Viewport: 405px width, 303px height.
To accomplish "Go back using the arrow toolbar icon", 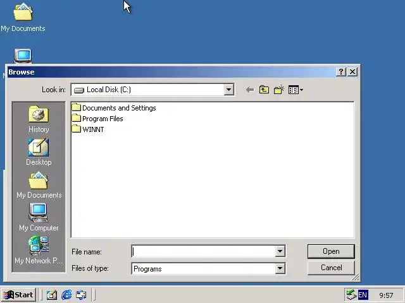I will (250, 90).
